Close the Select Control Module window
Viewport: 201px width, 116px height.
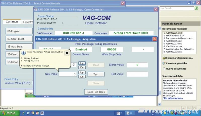[123, 3]
